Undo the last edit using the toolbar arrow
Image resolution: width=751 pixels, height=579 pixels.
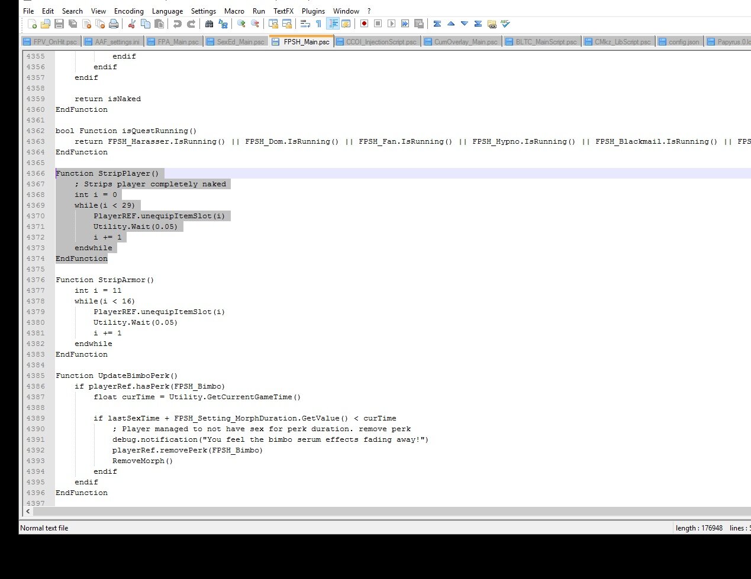coord(177,24)
